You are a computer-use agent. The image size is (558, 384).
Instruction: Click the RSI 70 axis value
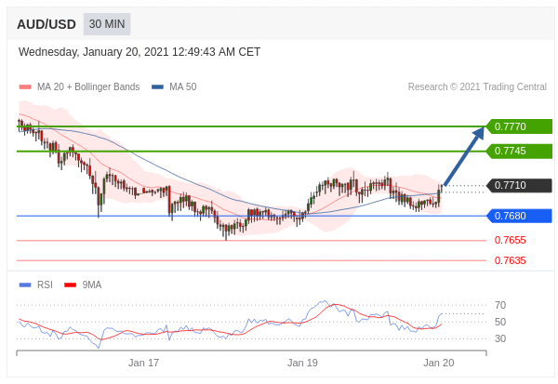point(500,305)
